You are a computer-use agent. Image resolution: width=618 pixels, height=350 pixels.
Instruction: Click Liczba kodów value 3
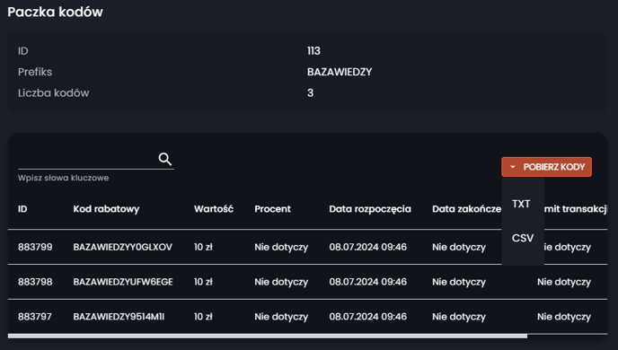tap(310, 93)
